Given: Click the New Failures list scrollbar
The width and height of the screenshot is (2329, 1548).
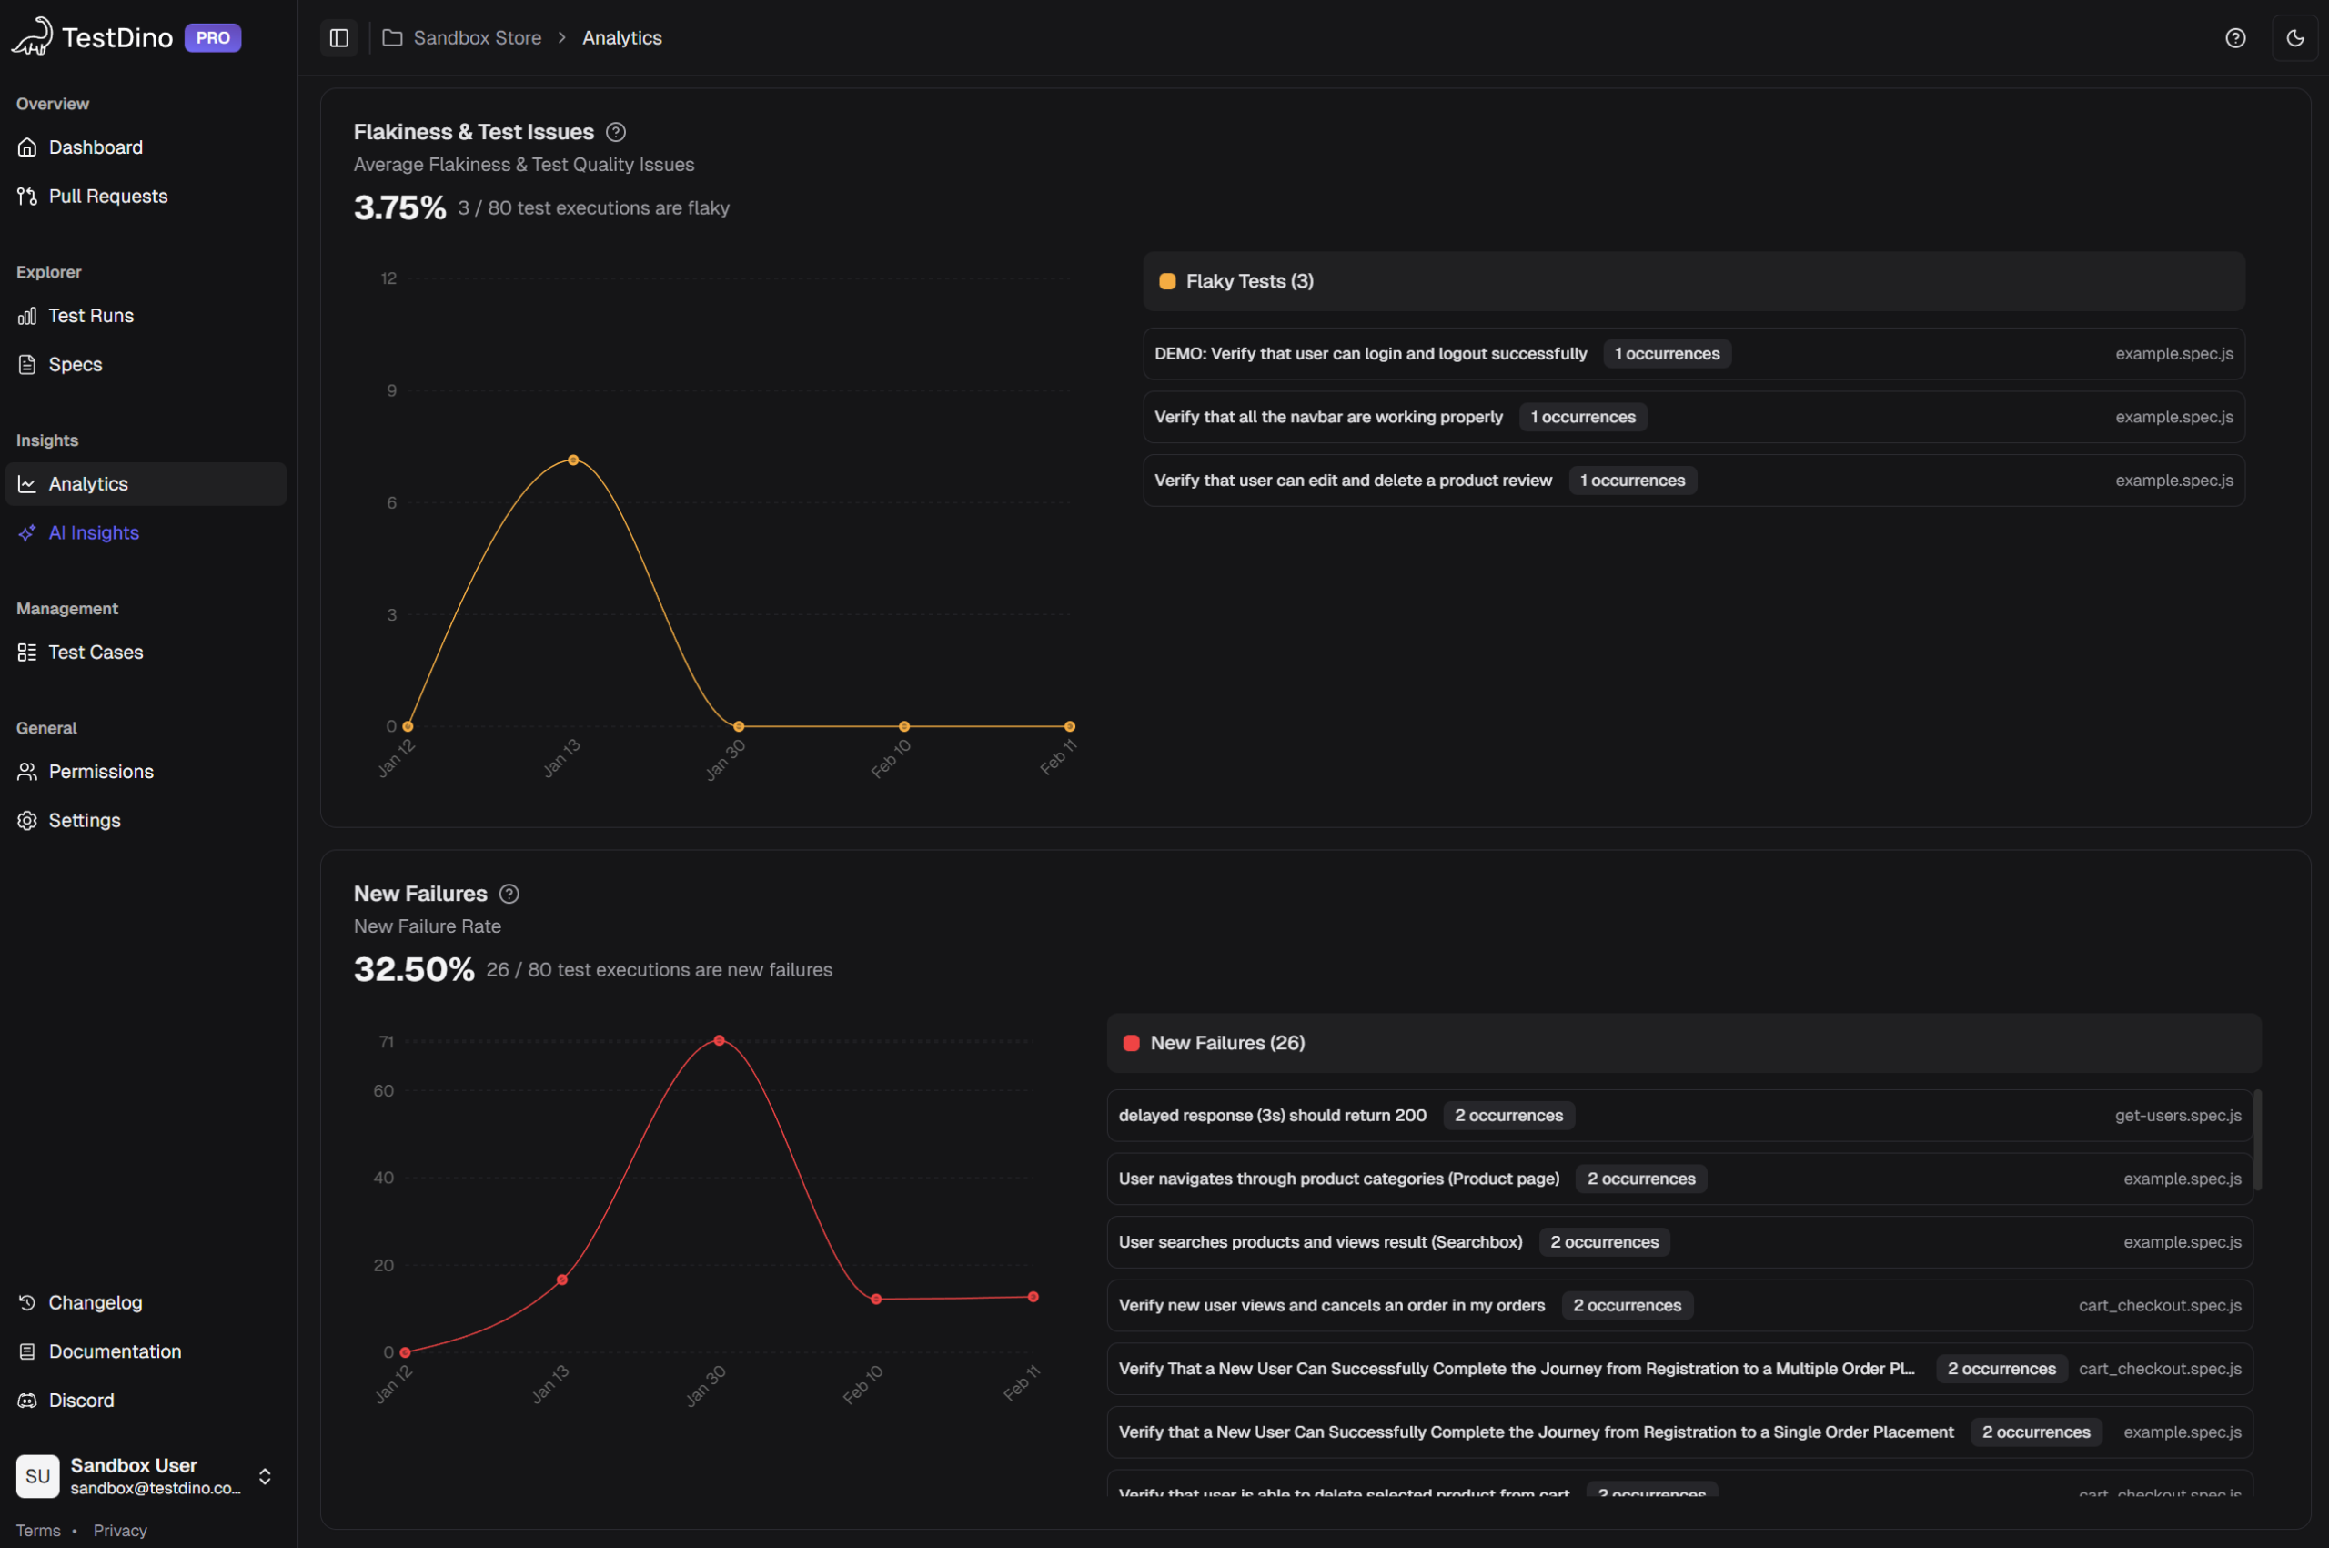Looking at the screenshot, I should (2257, 1140).
